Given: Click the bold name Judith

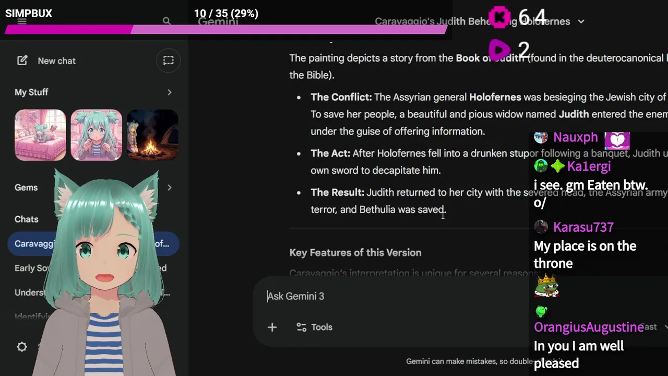Looking at the screenshot, I should (574, 114).
